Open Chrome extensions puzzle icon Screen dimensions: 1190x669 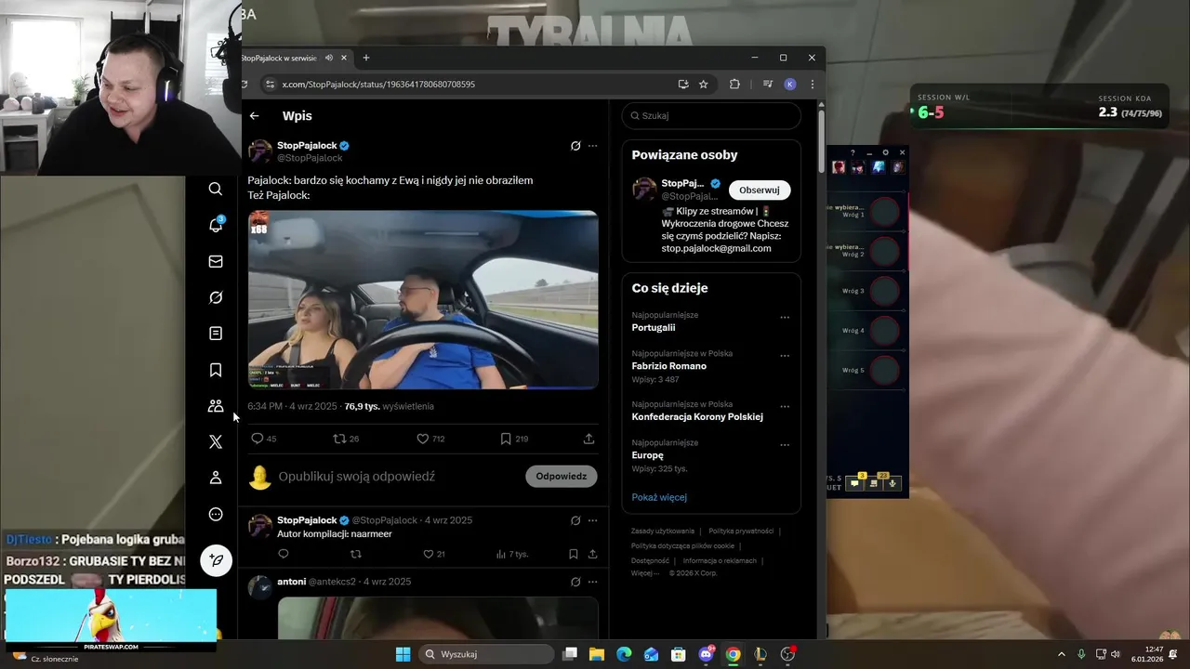click(x=734, y=85)
